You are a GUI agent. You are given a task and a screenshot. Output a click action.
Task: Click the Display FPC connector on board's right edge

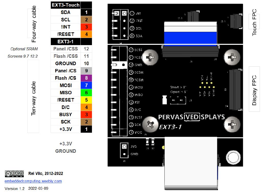click(235, 90)
